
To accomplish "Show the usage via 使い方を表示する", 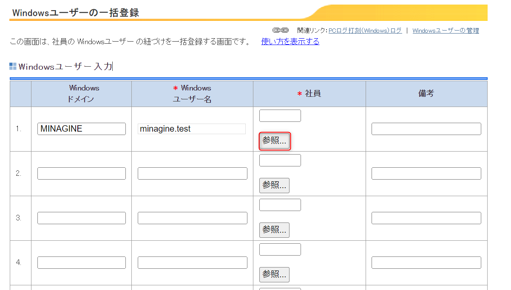I will pos(290,41).
